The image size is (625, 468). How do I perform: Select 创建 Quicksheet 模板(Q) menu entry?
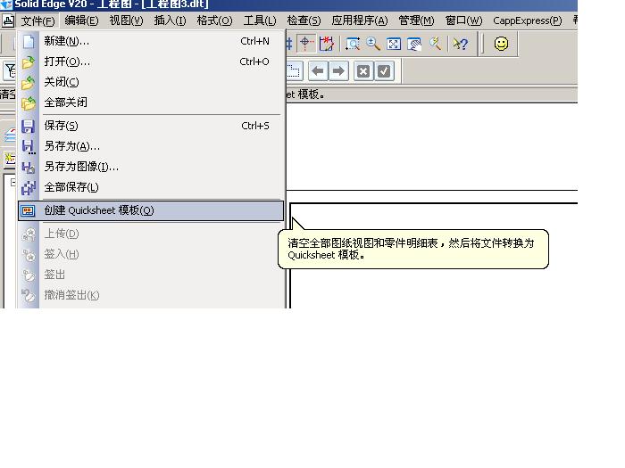(x=152, y=210)
